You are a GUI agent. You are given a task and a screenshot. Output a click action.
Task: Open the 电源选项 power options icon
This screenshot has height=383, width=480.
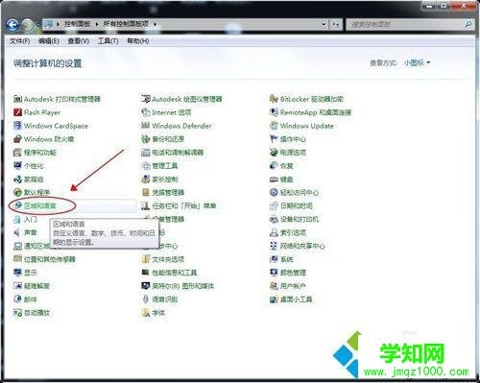click(x=274, y=153)
